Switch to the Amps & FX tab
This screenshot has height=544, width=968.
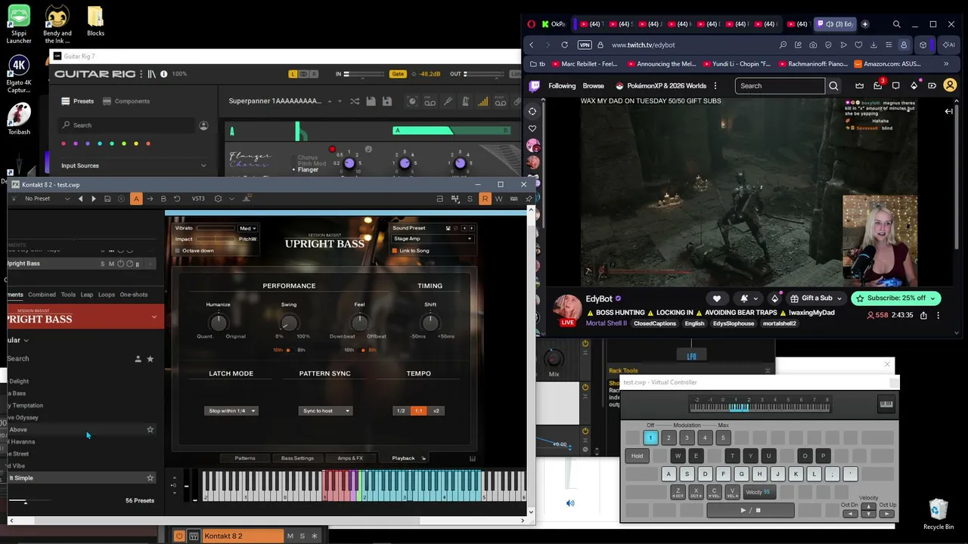coord(350,458)
